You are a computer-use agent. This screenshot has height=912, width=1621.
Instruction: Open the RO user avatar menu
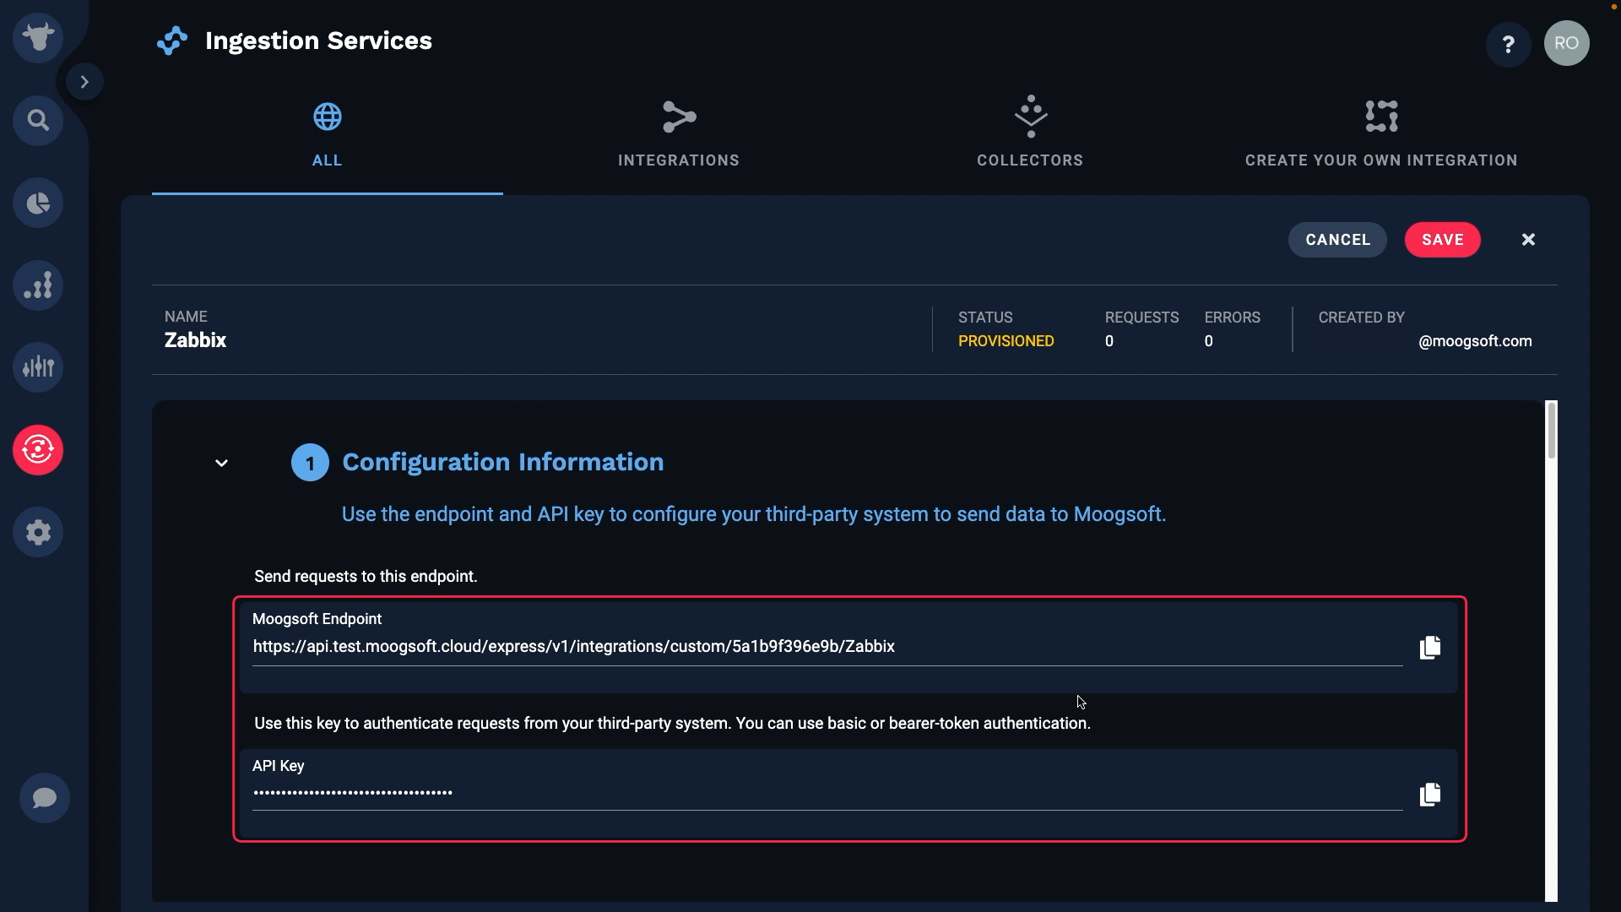click(1567, 43)
